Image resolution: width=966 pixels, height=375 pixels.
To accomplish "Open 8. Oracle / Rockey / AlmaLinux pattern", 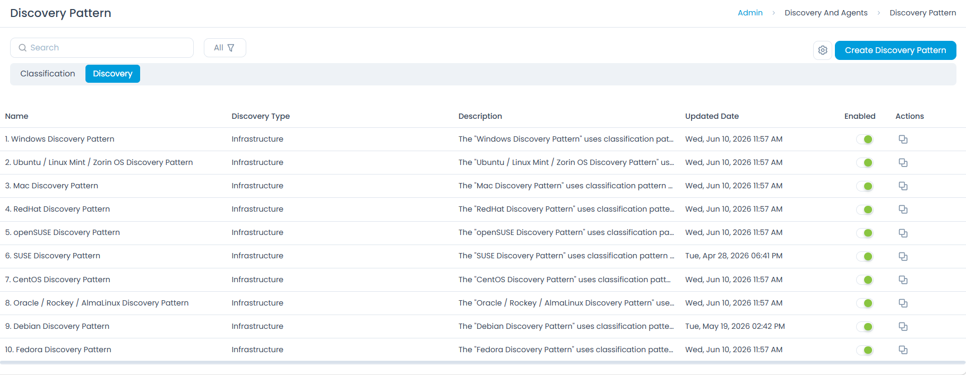I will click(x=97, y=303).
